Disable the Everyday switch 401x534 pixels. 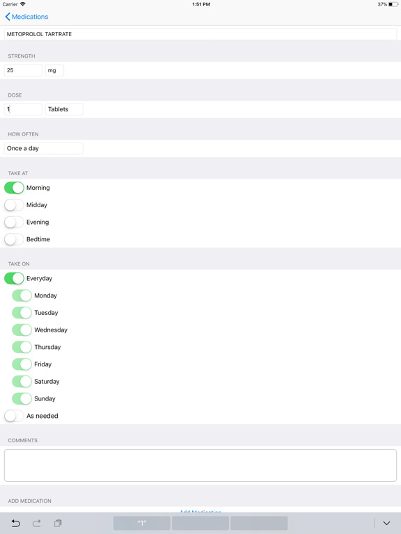tap(14, 278)
